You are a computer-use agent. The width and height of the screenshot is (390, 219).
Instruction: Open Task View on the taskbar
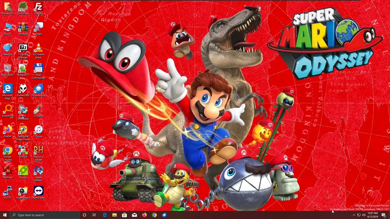pos(94,215)
